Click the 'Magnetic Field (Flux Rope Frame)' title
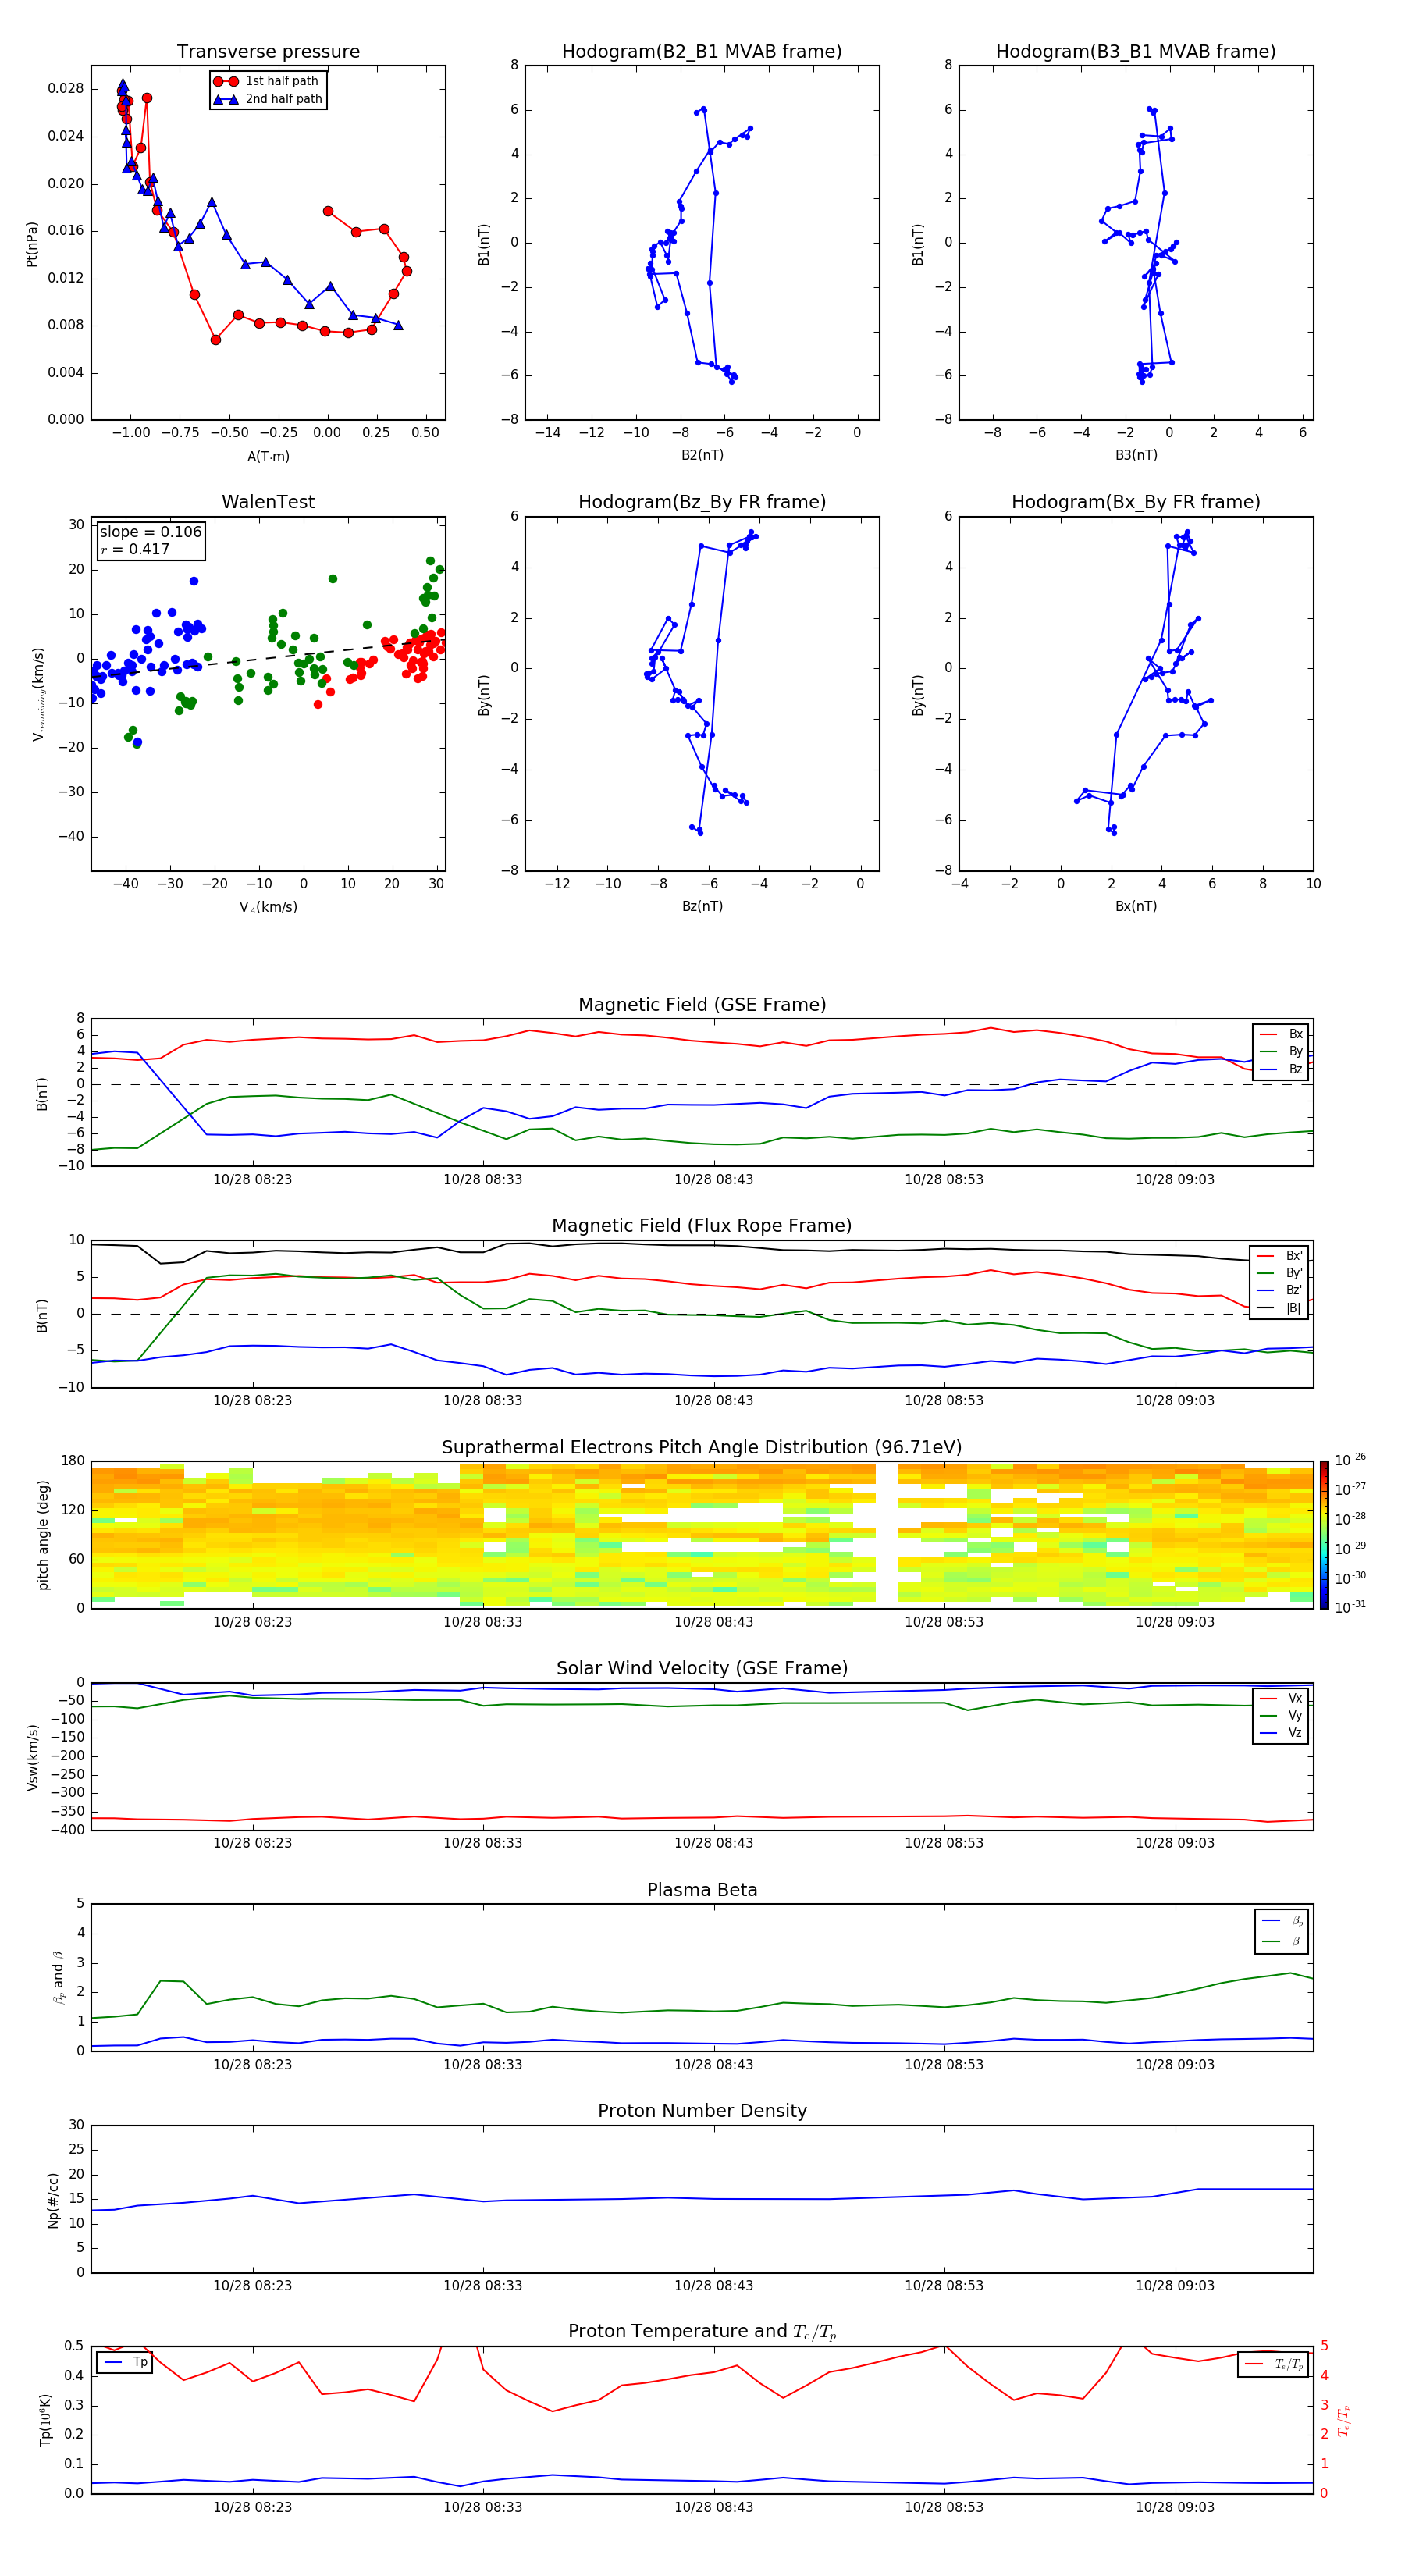Screen dimensions: 1405x2576 point(702,1226)
